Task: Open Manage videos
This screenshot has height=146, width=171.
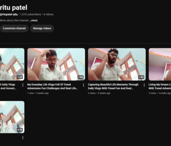Action: 42,28
